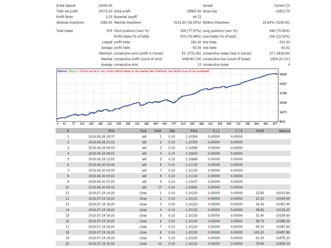Click balance cell 10087.40
The width and height of the screenshot is (331, 248).
[283, 204]
